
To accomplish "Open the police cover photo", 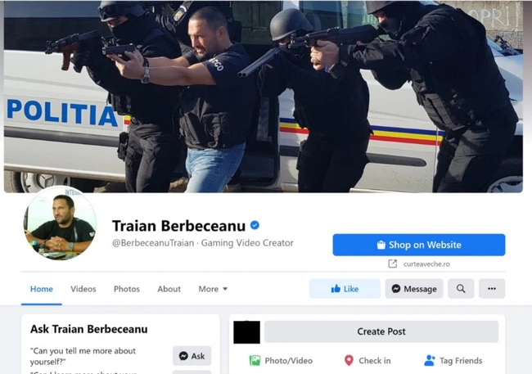I will click(x=264, y=97).
